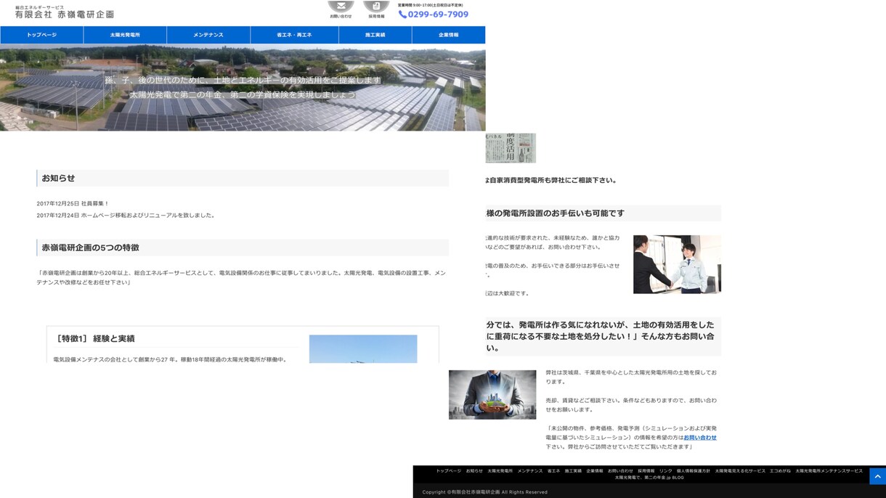Open 施工実績 in the navigation bar
This screenshot has height=498, width=886.
click(x=375, y=35)
